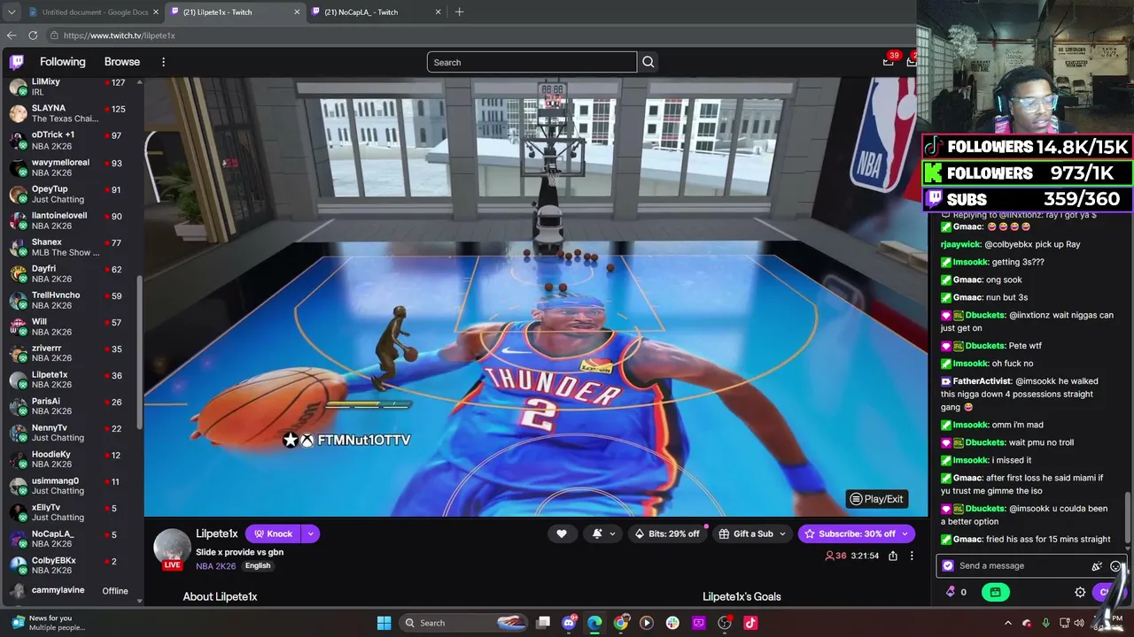Close the Lilpete1x Twitch tab
1134x637 pixels.
coord(296,12)
